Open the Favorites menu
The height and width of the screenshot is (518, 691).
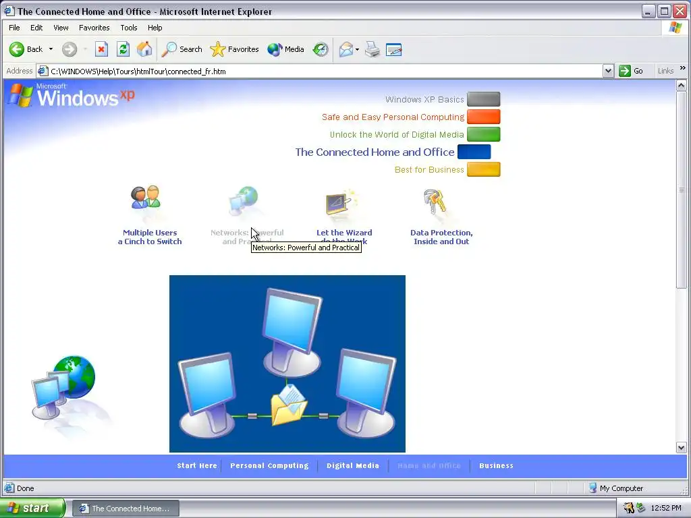tap(94, 27)
